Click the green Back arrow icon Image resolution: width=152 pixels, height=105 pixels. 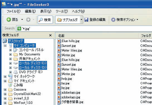[9, 20]
